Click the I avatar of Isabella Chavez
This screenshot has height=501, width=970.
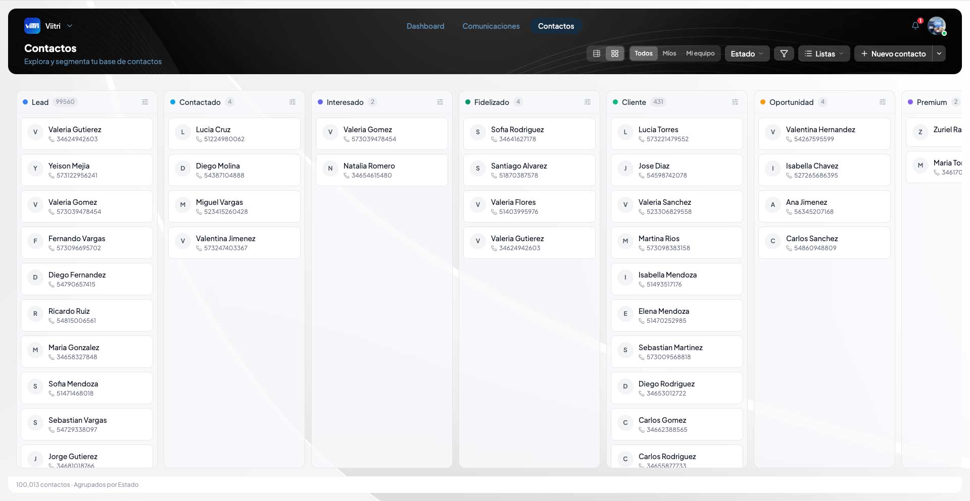point(773,169)
